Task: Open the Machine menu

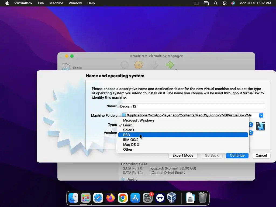Action: tap(56, 3)
